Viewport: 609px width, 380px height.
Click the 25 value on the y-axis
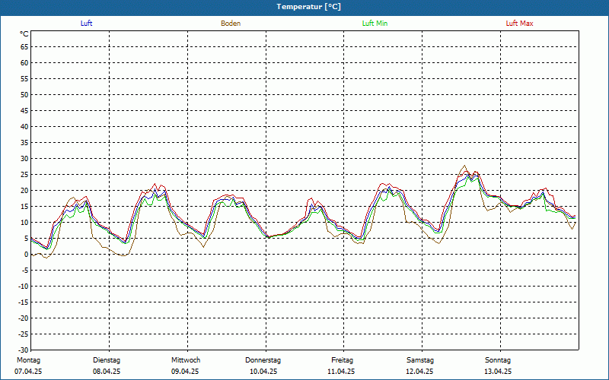[24, 175]
